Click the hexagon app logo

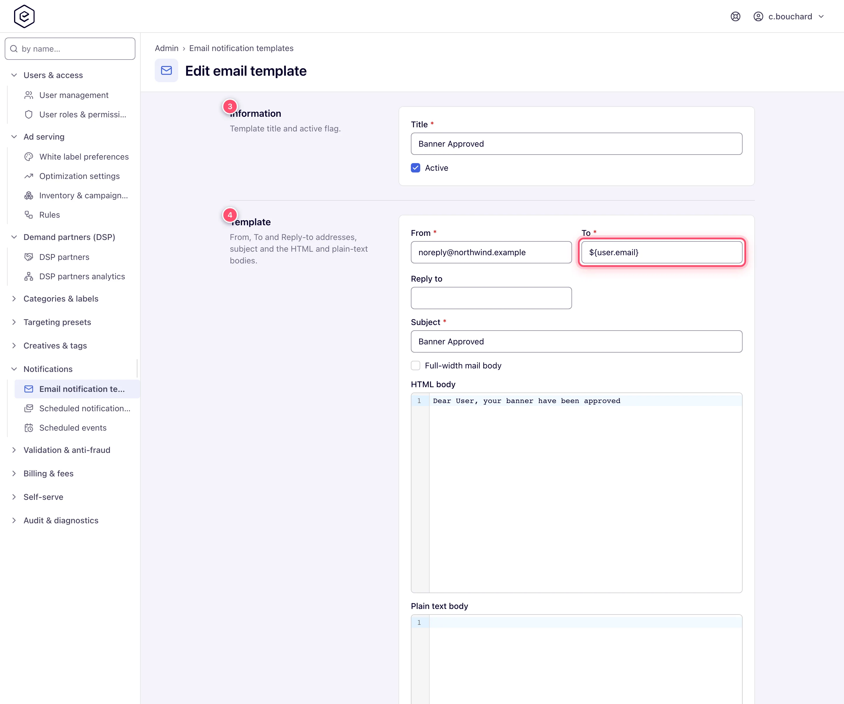[x=24, y=16]
